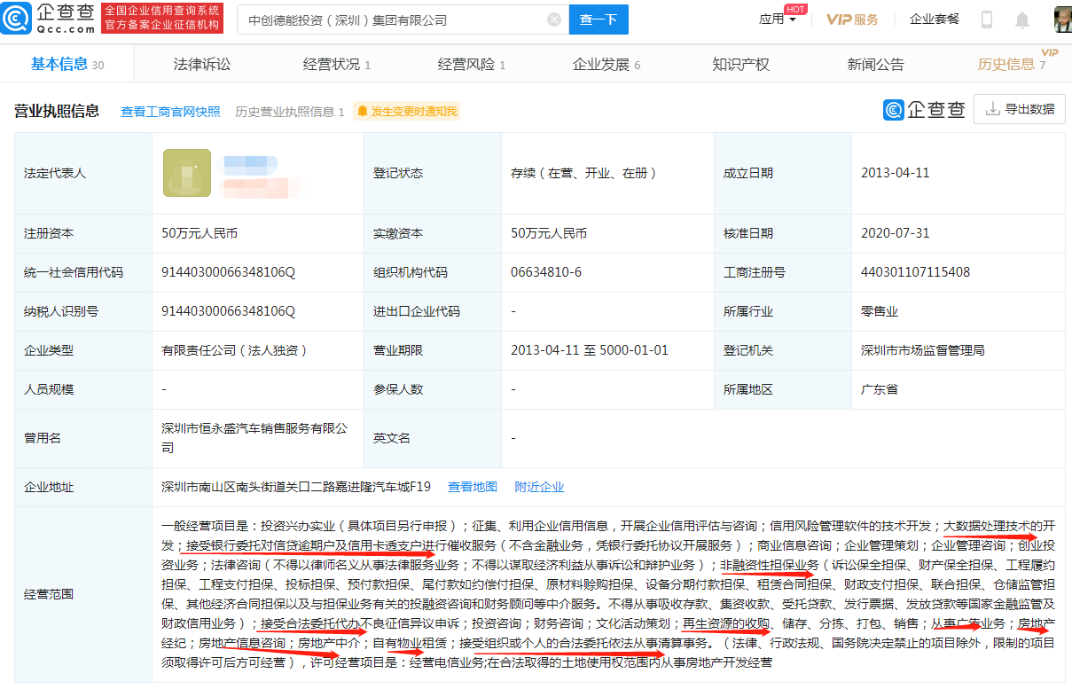Click the 营业执照信息 section heading

[57, 112]
